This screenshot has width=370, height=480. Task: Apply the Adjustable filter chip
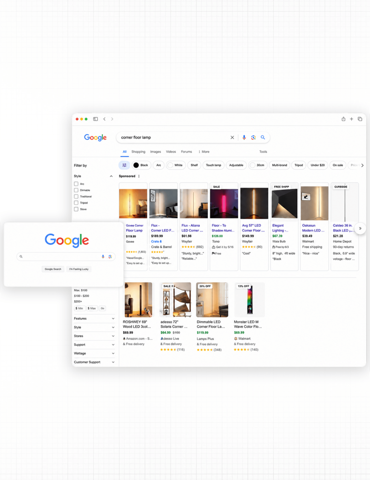click(236, 165)
